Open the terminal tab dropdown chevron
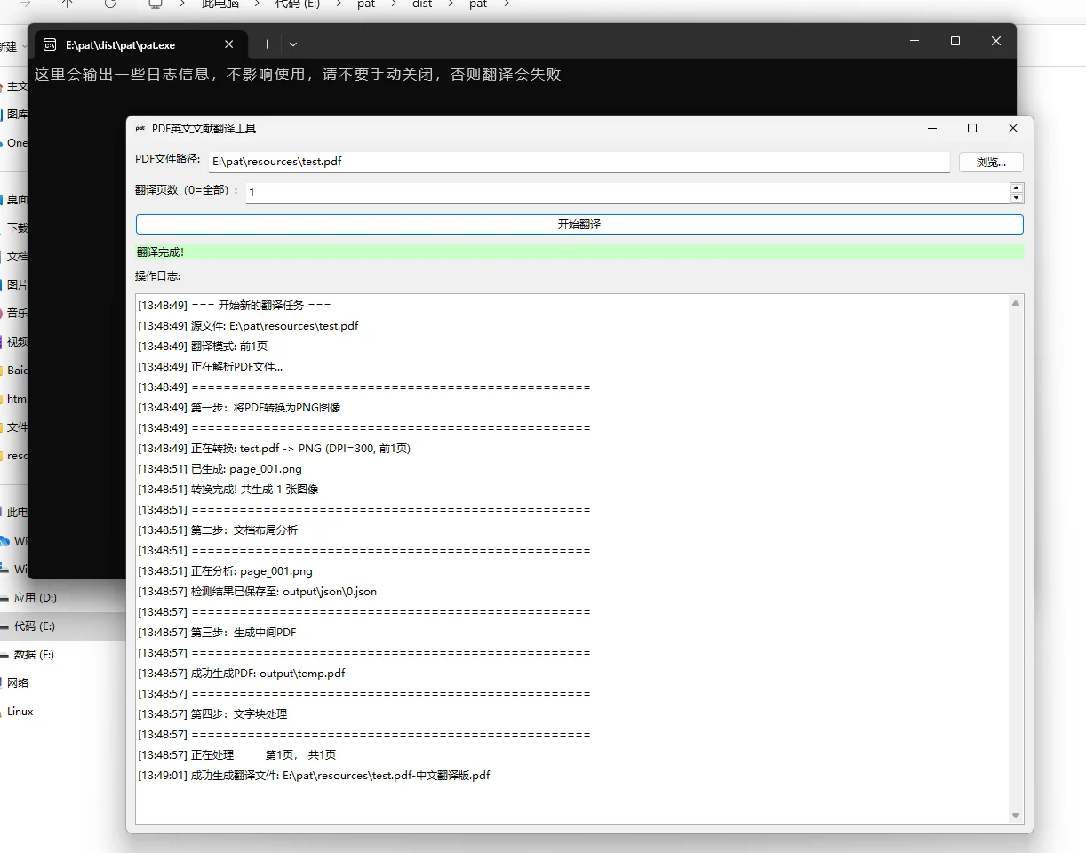The height and width of the screenshot is (853, 1086). (x=293, y=44)
